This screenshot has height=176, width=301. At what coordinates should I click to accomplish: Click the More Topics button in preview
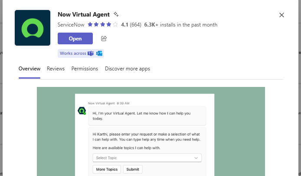107,169
